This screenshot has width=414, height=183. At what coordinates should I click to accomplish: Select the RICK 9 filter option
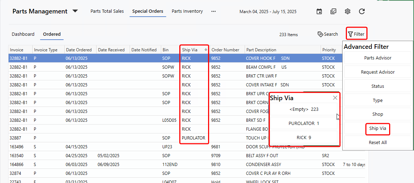304,138
